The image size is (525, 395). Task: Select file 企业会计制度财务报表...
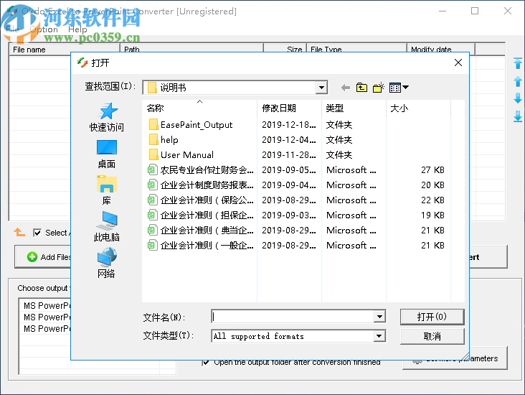201,185
